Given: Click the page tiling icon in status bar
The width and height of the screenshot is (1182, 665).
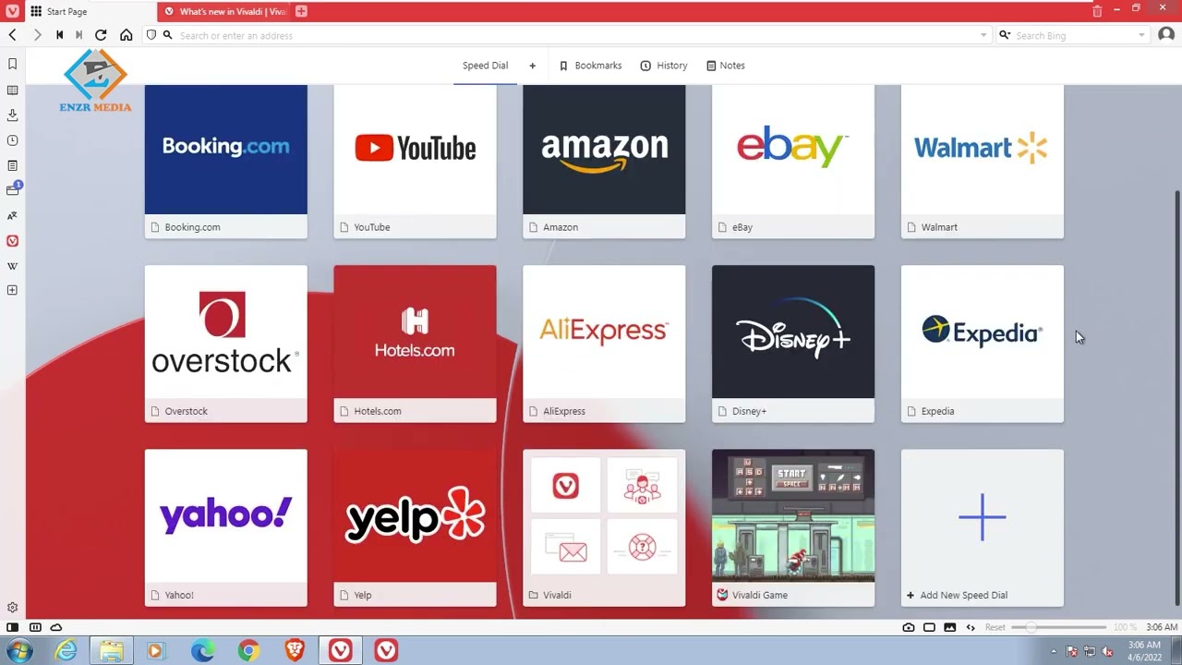Looking at the screenshot, I should click(x=929, y=627).
